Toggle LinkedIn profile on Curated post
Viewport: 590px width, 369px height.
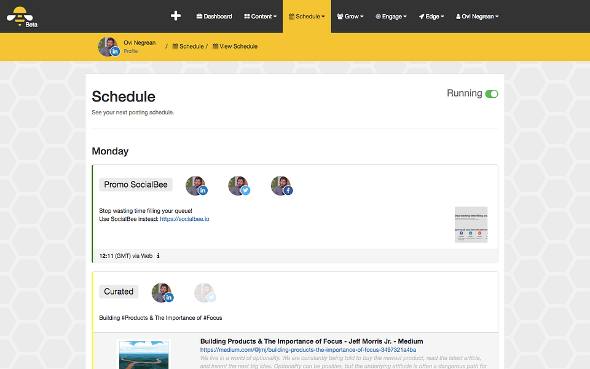point(162,293)
